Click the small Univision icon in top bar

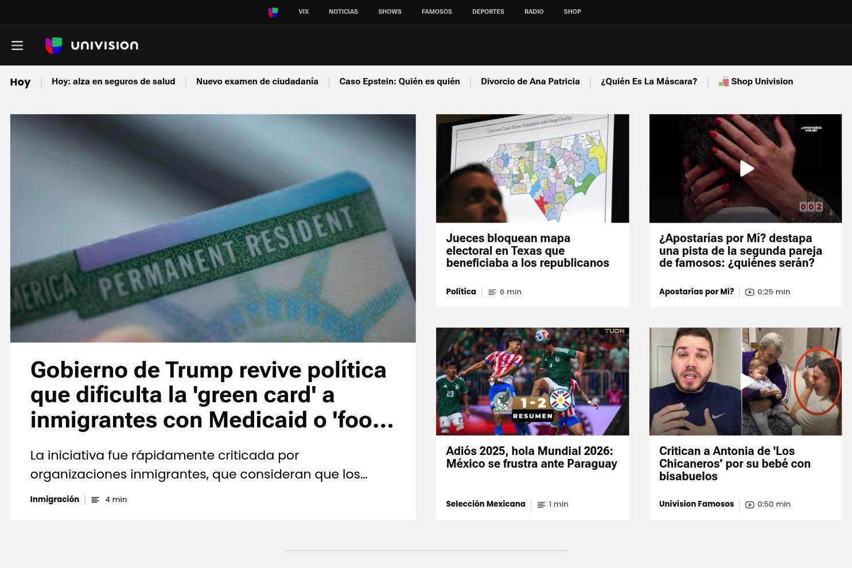(273, 12)
